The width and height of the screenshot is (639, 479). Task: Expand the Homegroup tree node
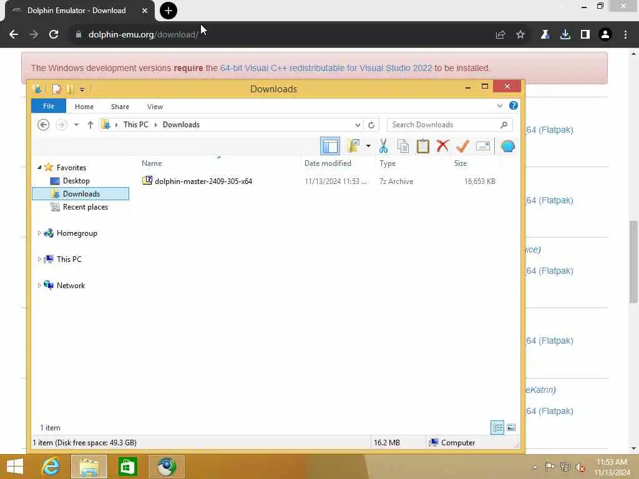click(39, 233)
